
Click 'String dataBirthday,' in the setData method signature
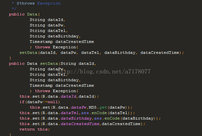[55, 80]
